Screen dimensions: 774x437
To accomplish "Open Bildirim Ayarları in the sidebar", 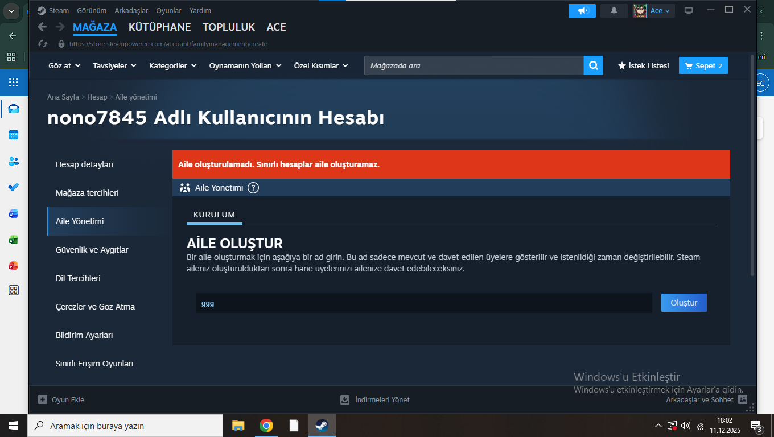I will point(104,335).
